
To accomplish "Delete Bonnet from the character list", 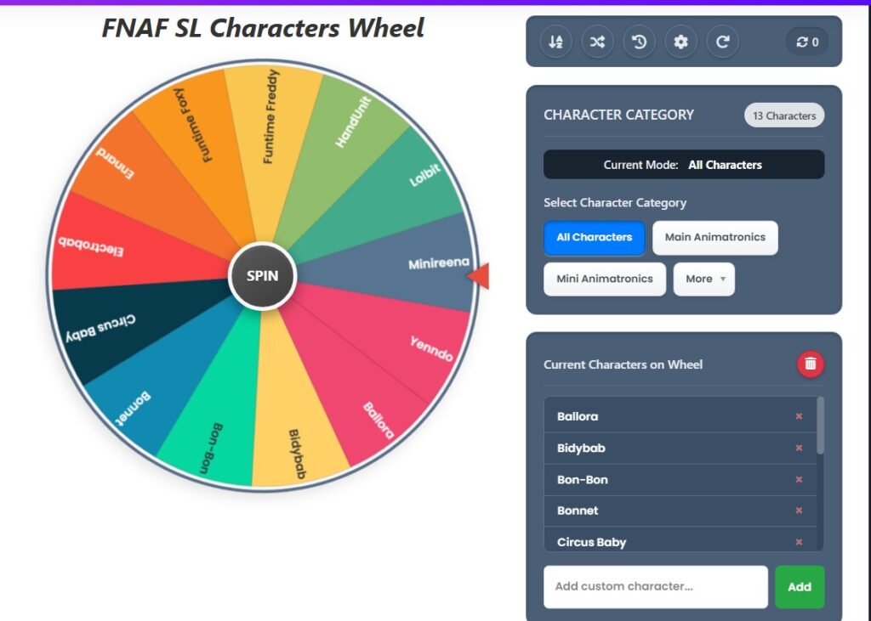I will (x=798, y=511).
